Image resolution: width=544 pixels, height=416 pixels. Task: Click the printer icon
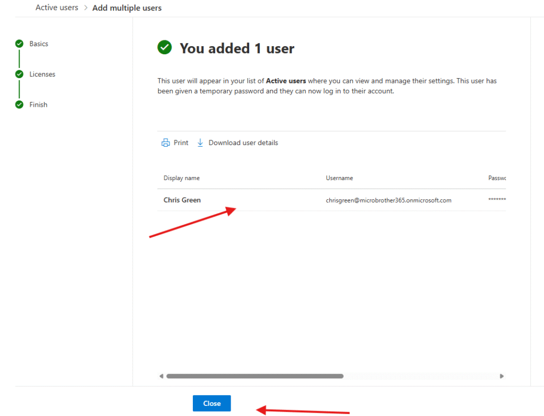(x=166, y=143)
